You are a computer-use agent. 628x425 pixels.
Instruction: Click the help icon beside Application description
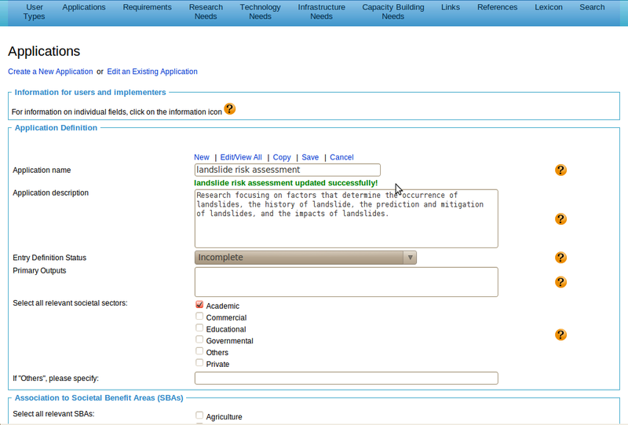(560, 219)
